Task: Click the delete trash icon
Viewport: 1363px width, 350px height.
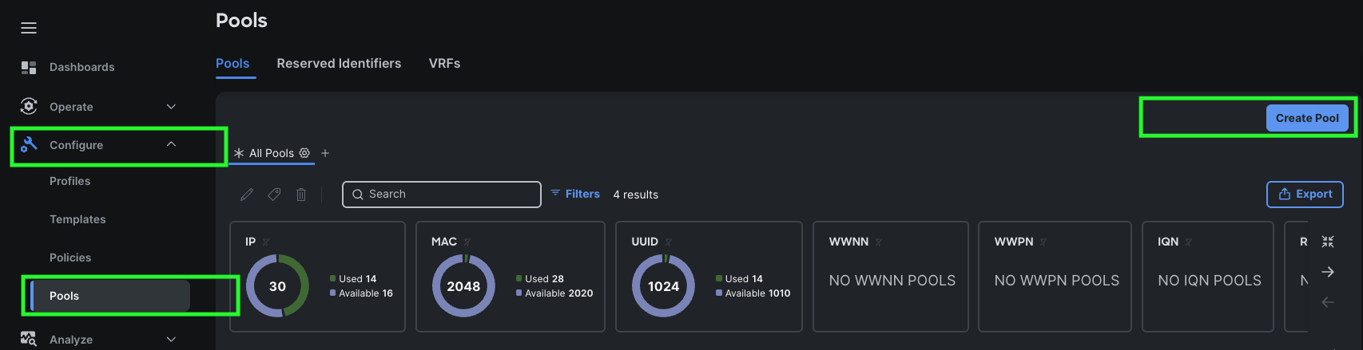Action: [x=301, y=195]
